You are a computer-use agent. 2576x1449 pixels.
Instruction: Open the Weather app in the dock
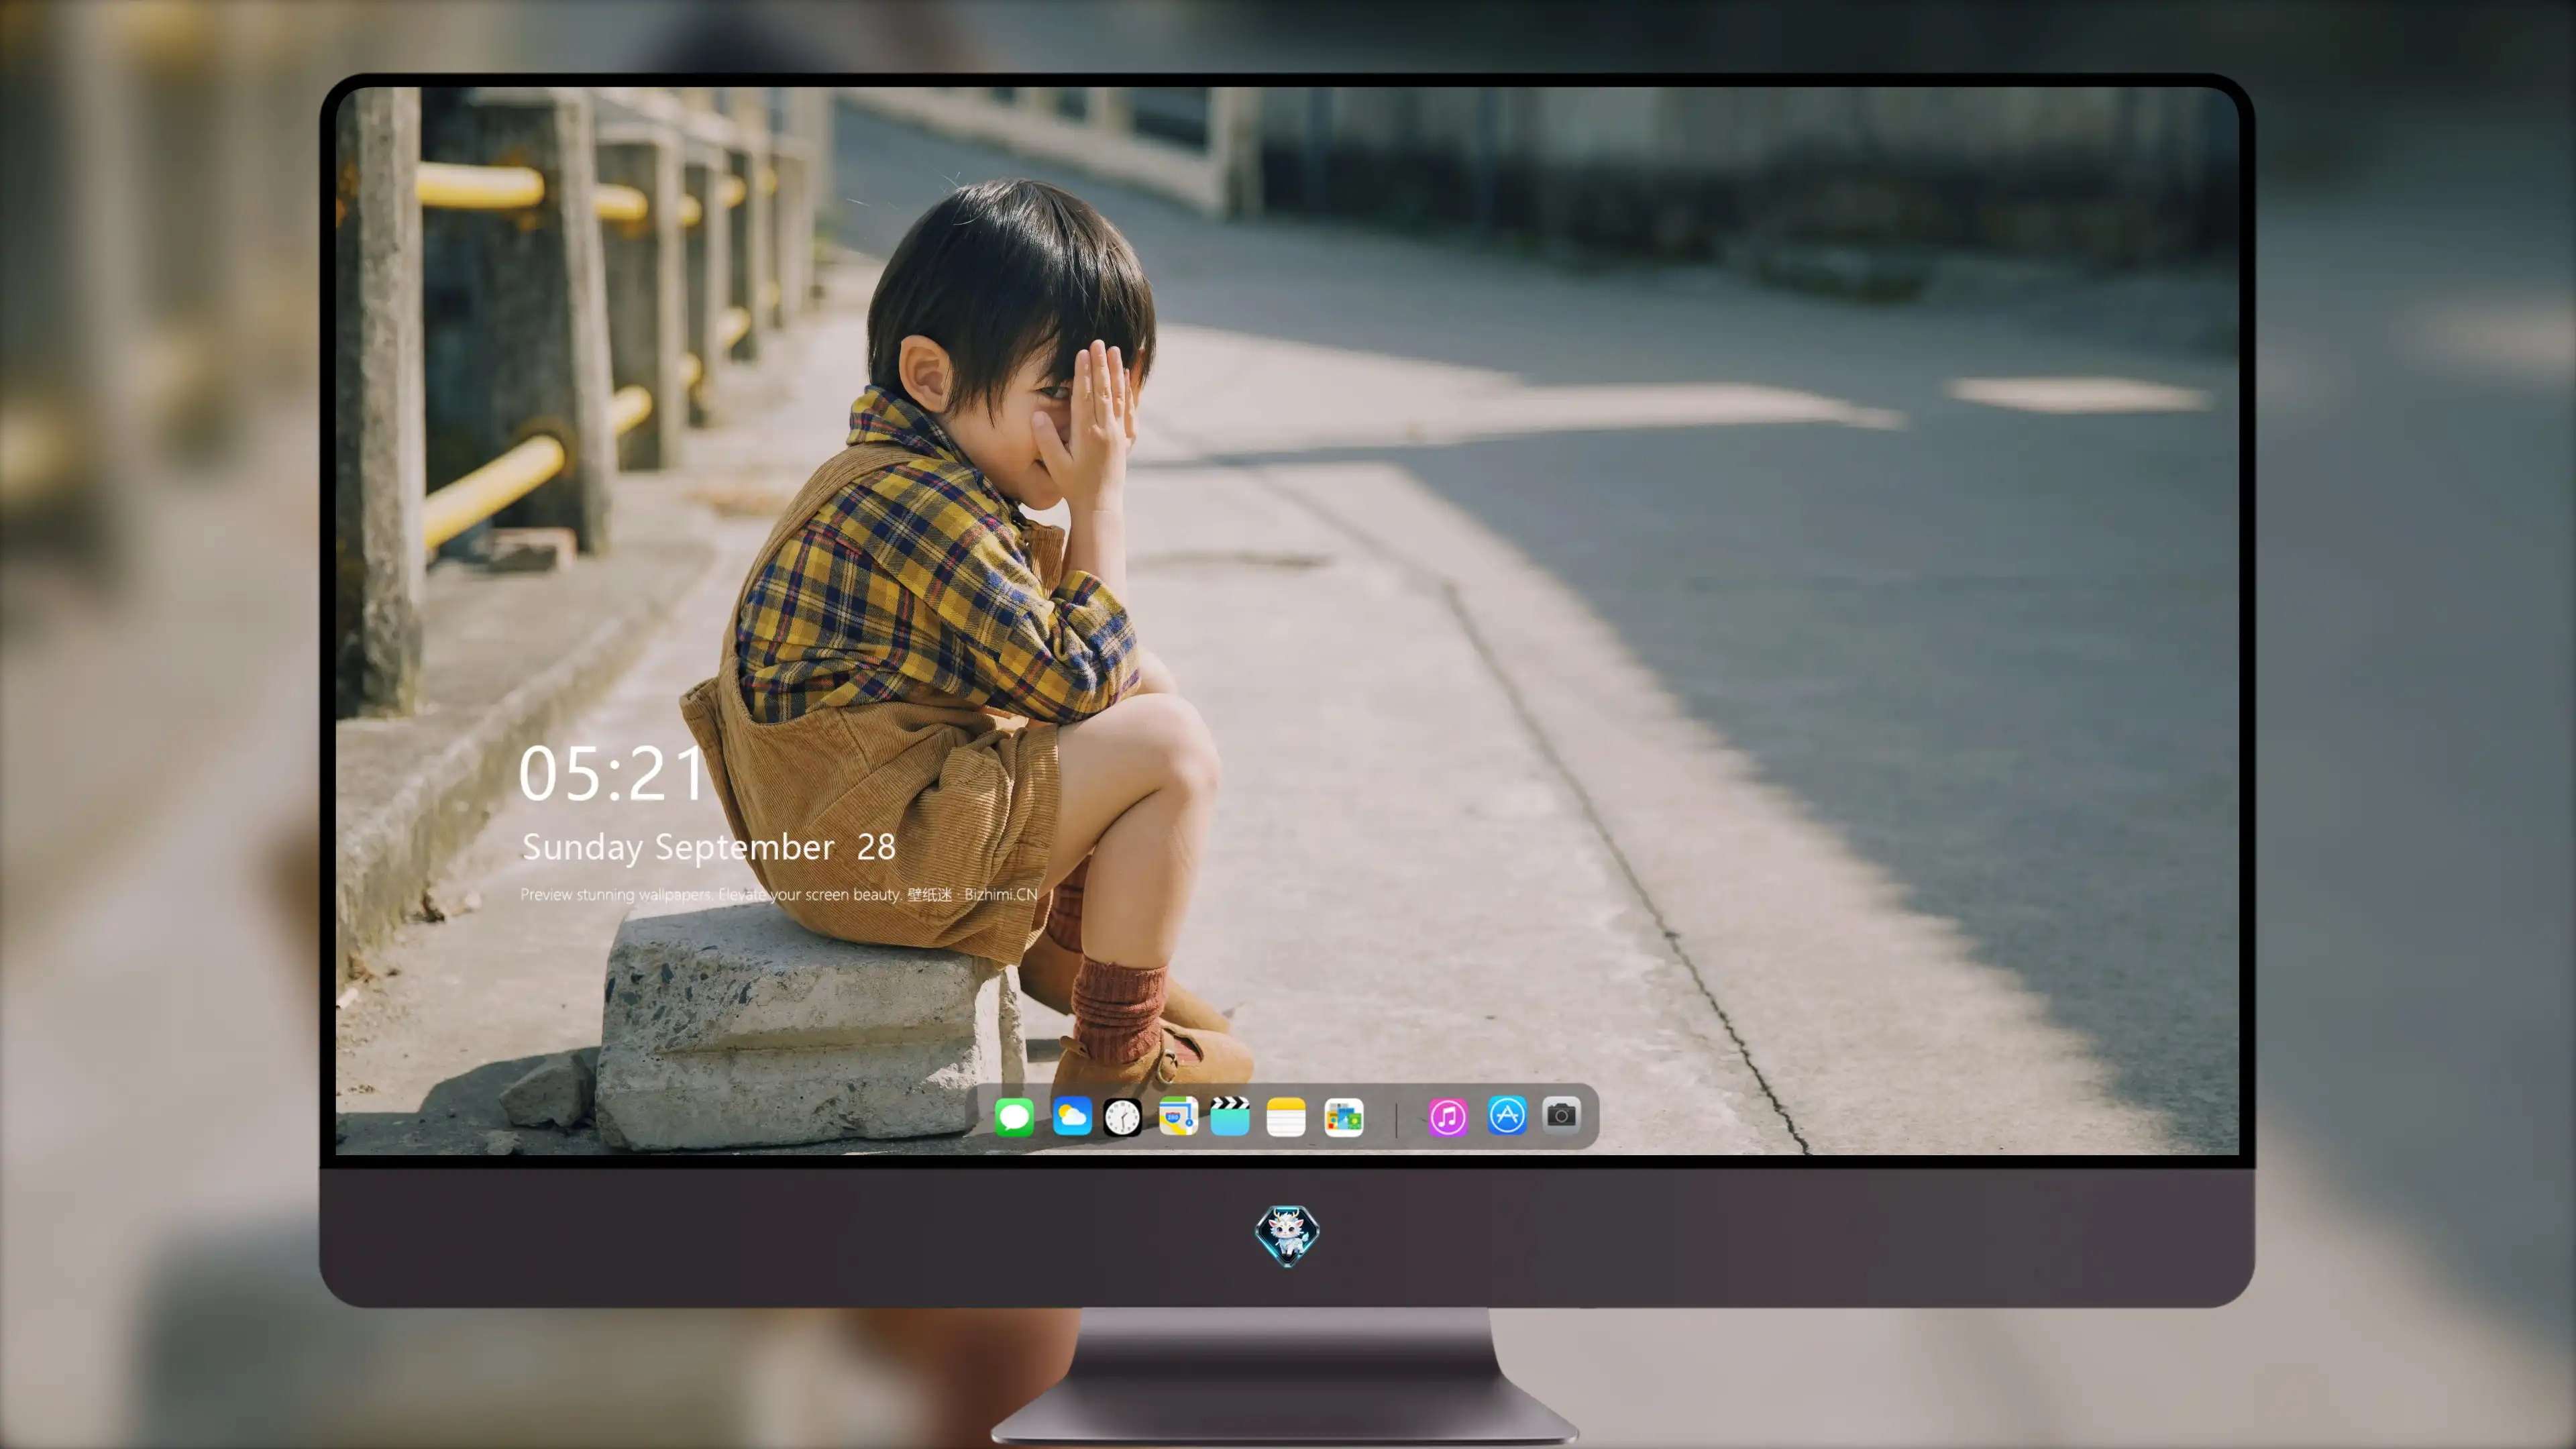pos(1072,1116)
